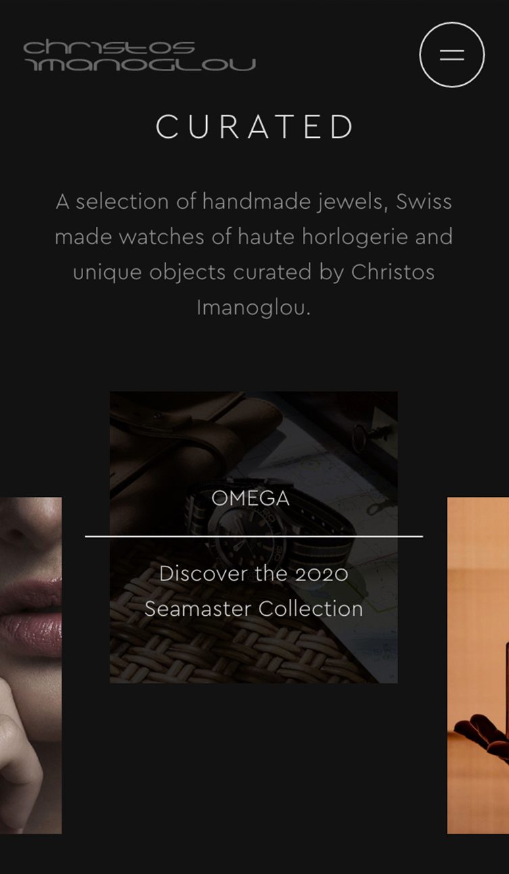The image size is (509, 874).
Task: Click the 'Christos' top line of logo
Action: pyautogui.click(x=110, y=47)
